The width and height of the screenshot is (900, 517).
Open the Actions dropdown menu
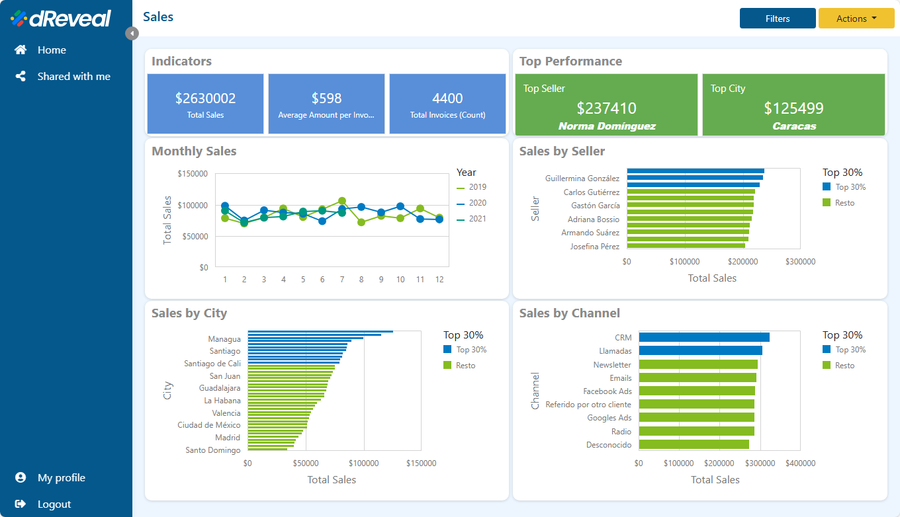coord(856,19)
